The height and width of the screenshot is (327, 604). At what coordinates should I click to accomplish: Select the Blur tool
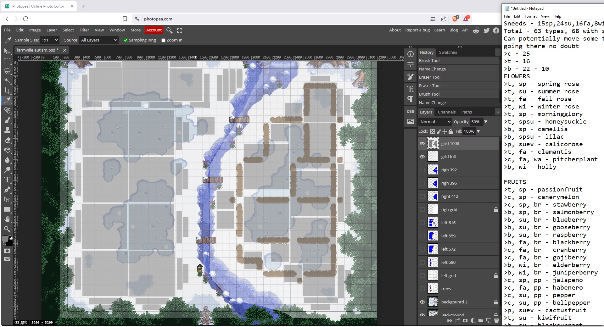click(x=7, y=160)
